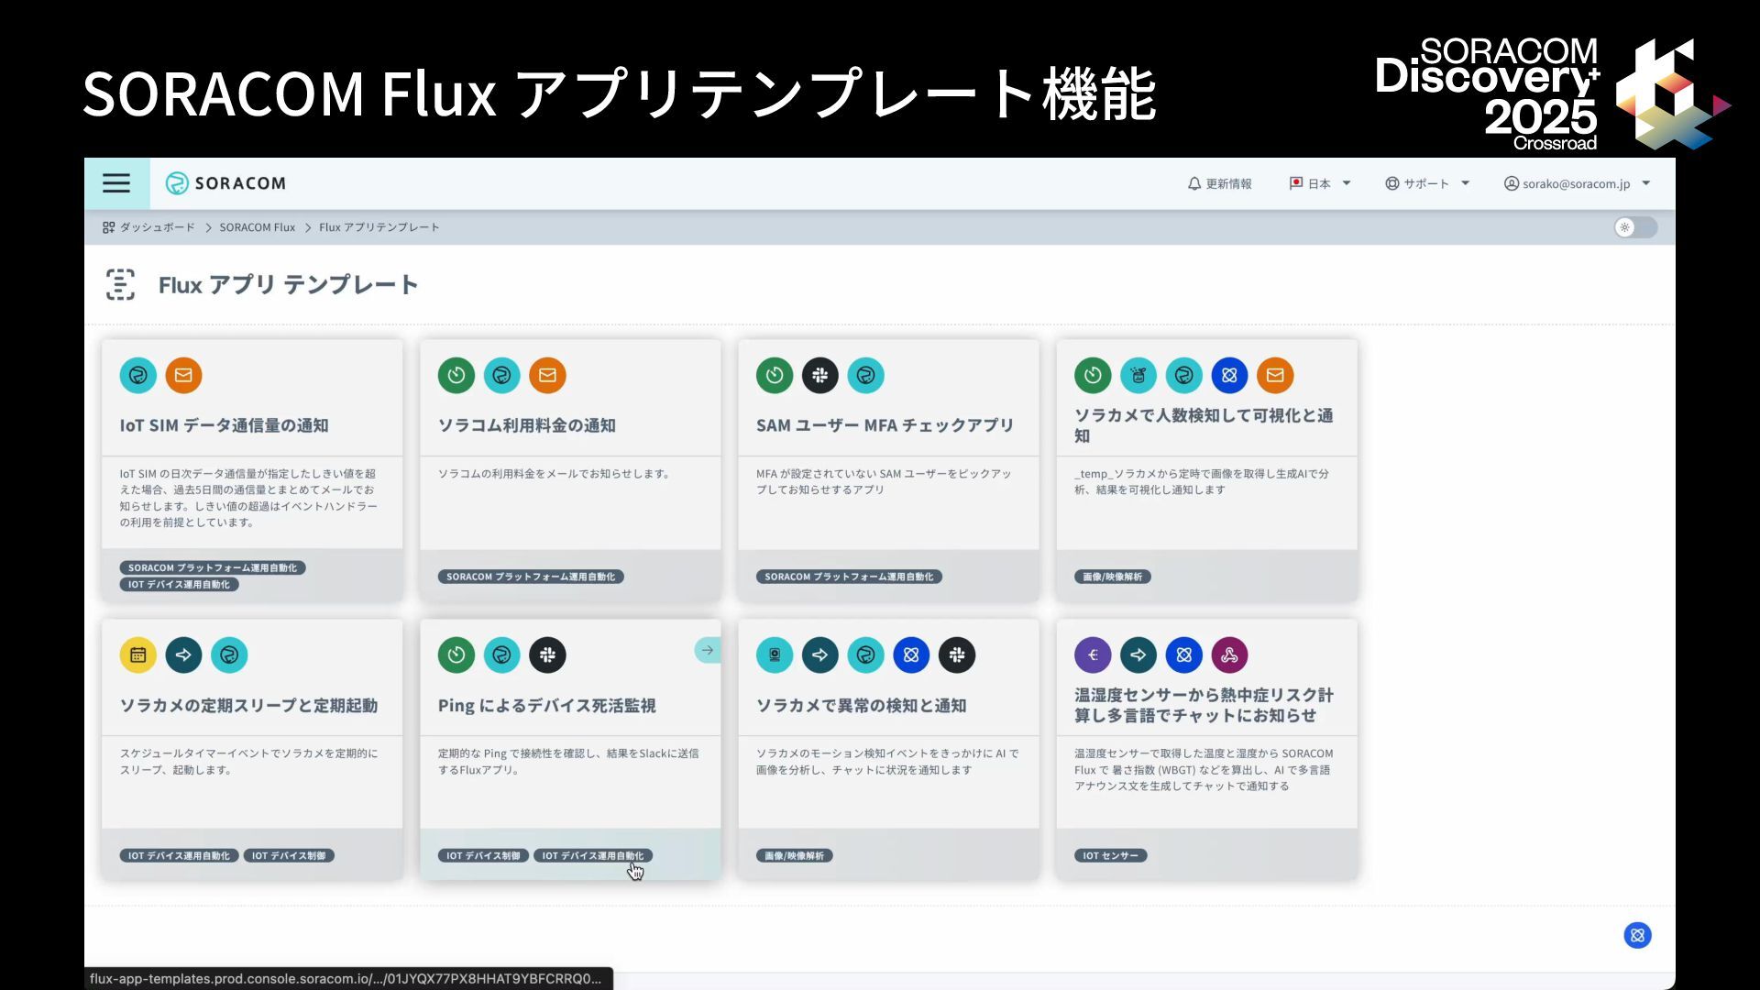The image size is (1760, 990).
Task: Click IOT デバイス制御 tag on Ping card
Action: tap(483, 855)
